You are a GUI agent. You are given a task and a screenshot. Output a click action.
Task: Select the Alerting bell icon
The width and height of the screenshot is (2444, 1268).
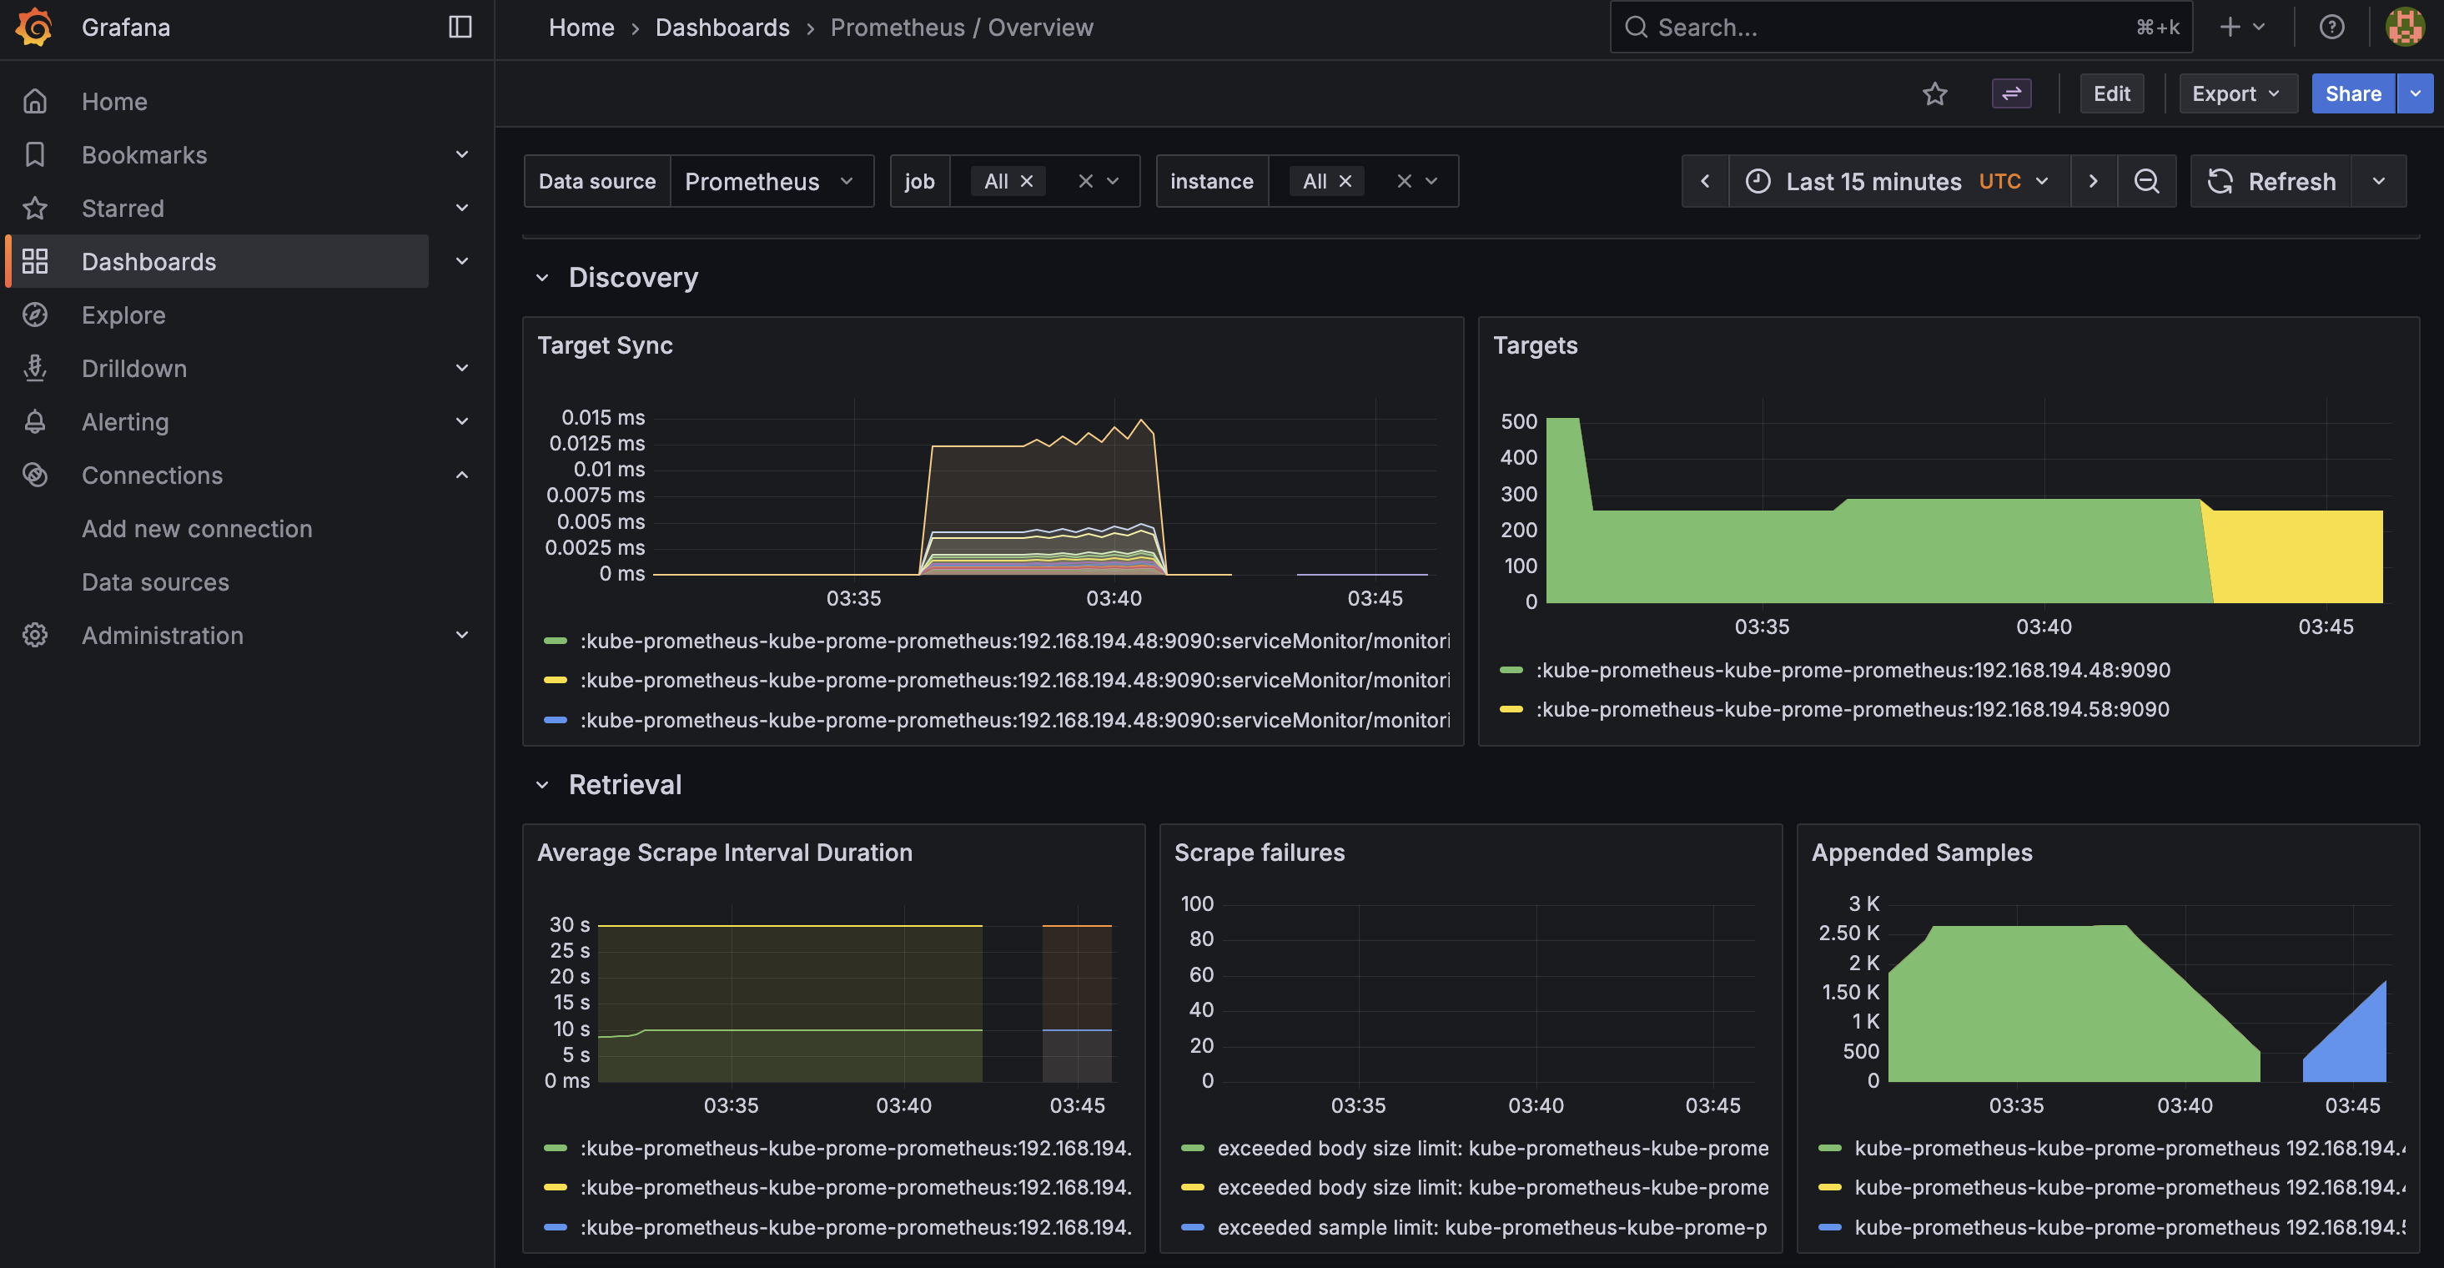[x=35, y=421]
